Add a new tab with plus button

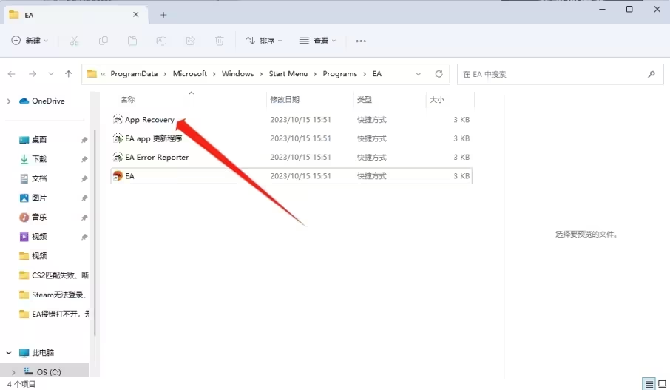pyautogui.click(x=163, y=15)
